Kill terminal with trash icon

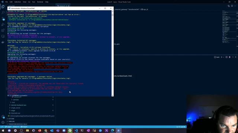click(x=230, y=57)
